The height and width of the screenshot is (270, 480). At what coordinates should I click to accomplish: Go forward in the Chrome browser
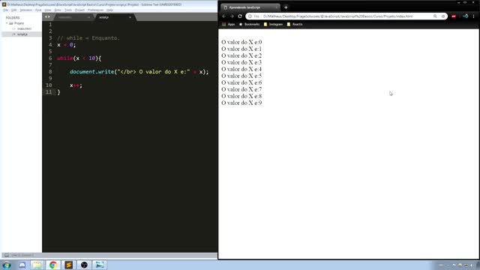click(x=232, y=16)
